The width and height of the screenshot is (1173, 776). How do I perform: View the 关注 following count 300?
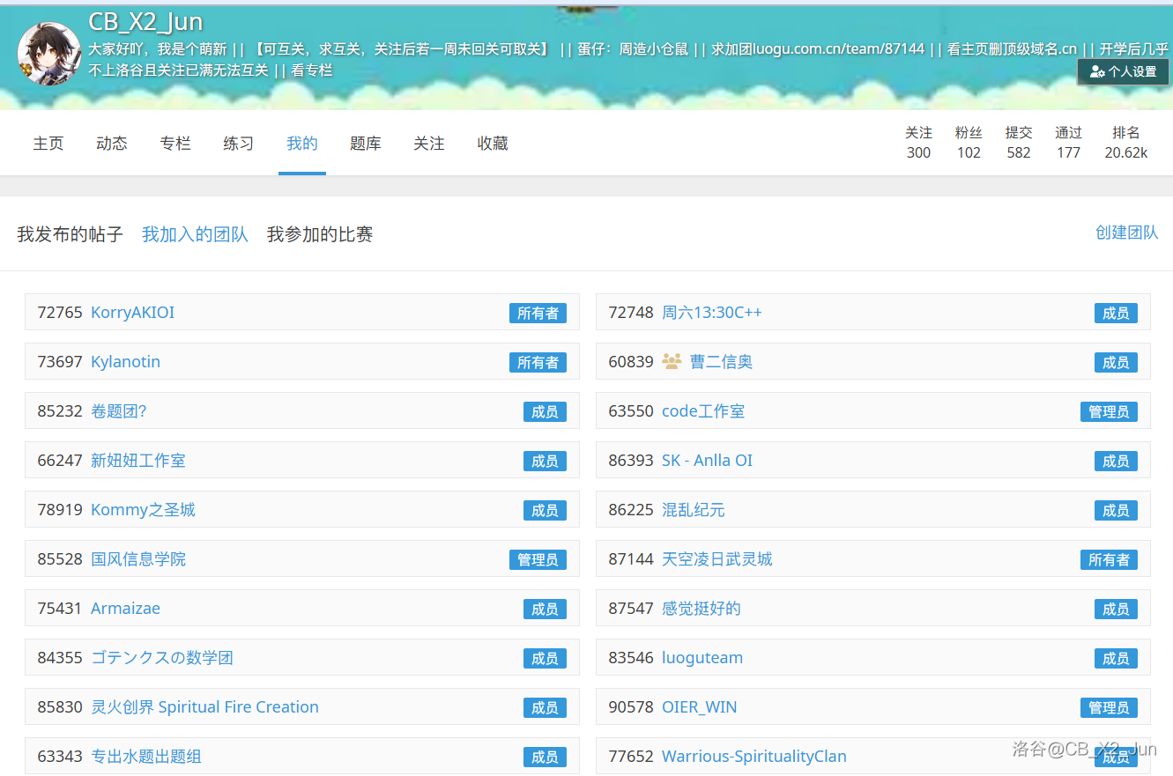(x=918, y=152)
